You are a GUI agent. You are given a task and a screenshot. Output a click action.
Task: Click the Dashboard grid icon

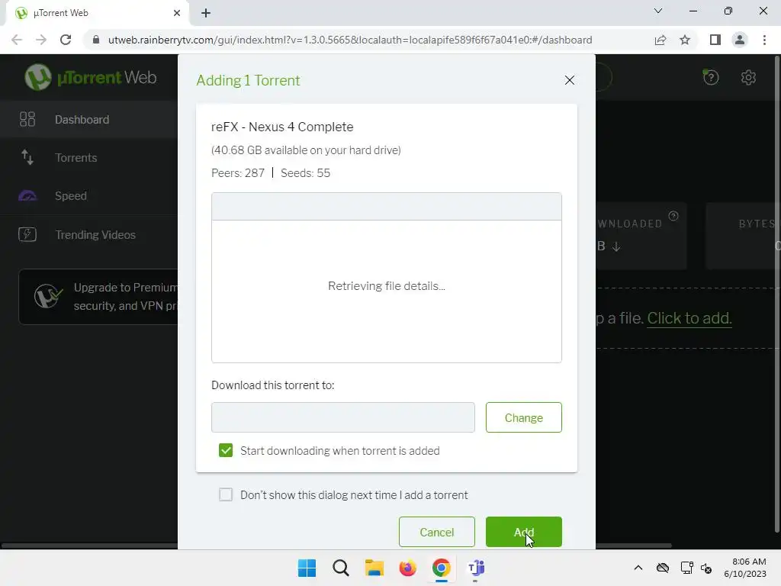coord(27,119)
